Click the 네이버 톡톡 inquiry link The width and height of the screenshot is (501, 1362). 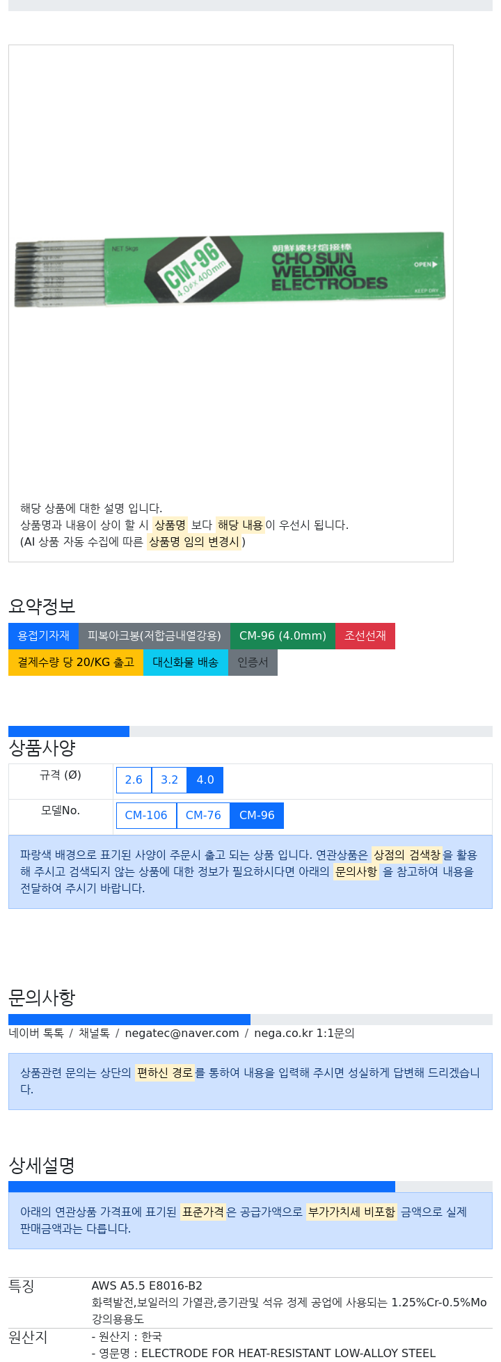point(36,1034)
